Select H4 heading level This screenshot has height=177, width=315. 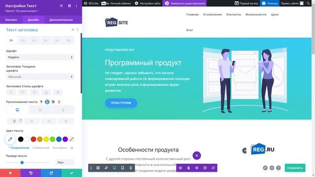[x=46, y=40]
